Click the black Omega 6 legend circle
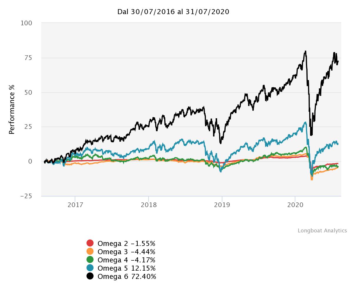Image resolution: width=353 pixels, height=283 pixels. 90,276
